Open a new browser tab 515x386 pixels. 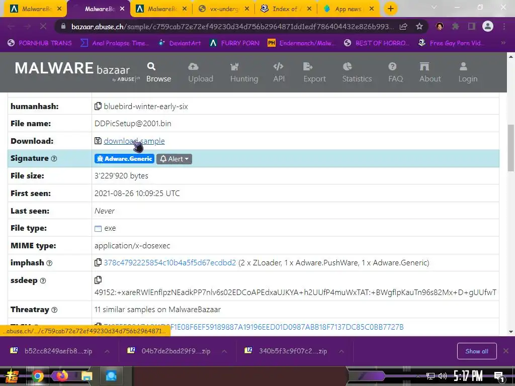390,9
